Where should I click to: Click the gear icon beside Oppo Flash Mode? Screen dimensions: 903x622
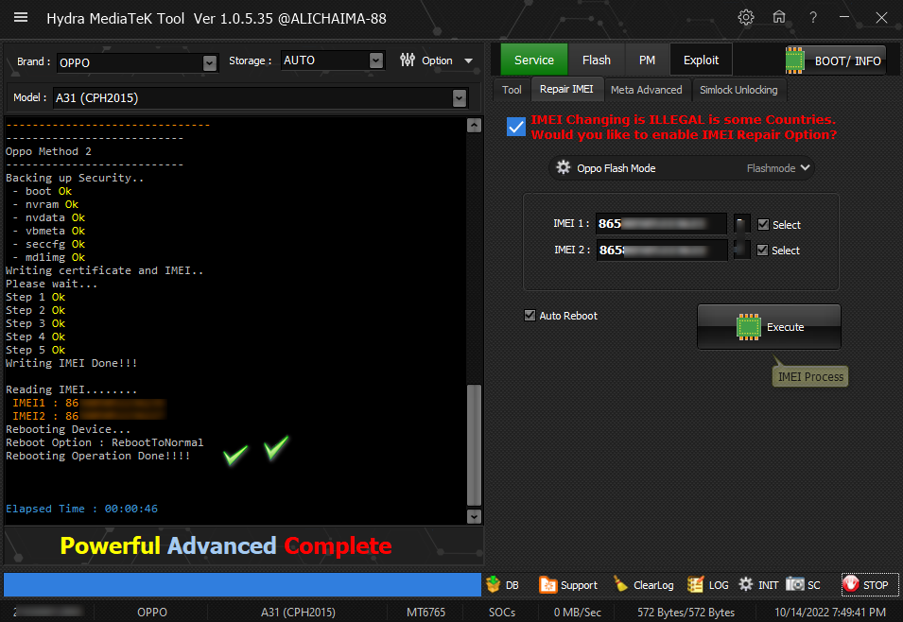564,167
